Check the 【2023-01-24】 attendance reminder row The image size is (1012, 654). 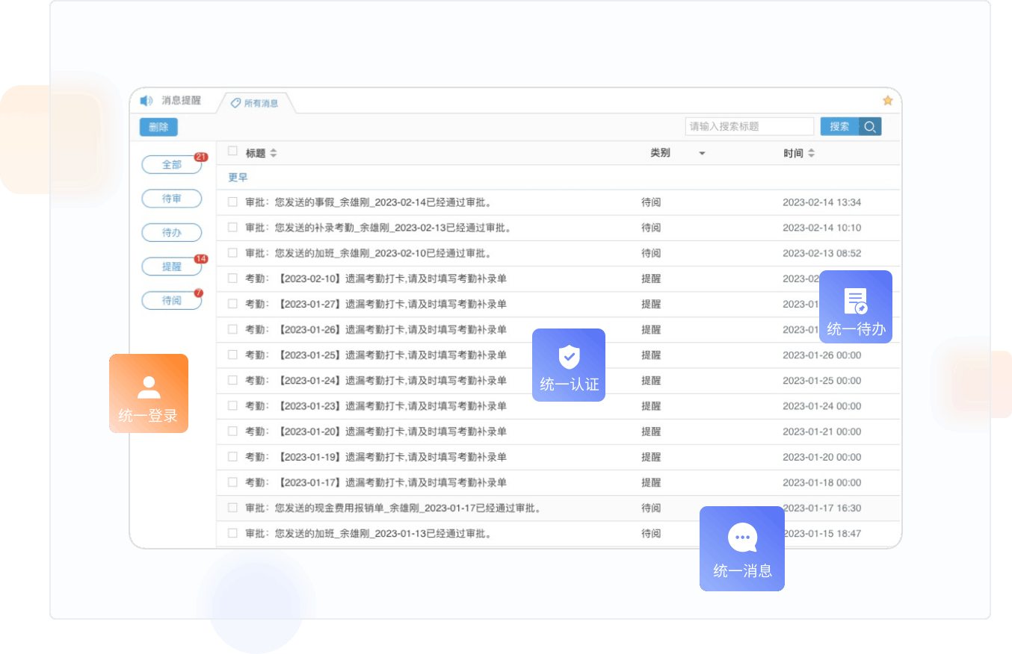(x=232, y=379)
